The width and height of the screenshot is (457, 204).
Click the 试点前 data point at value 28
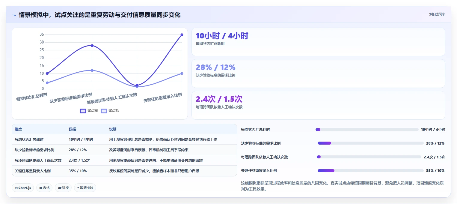pyautogui.click(x=92, y=46)
